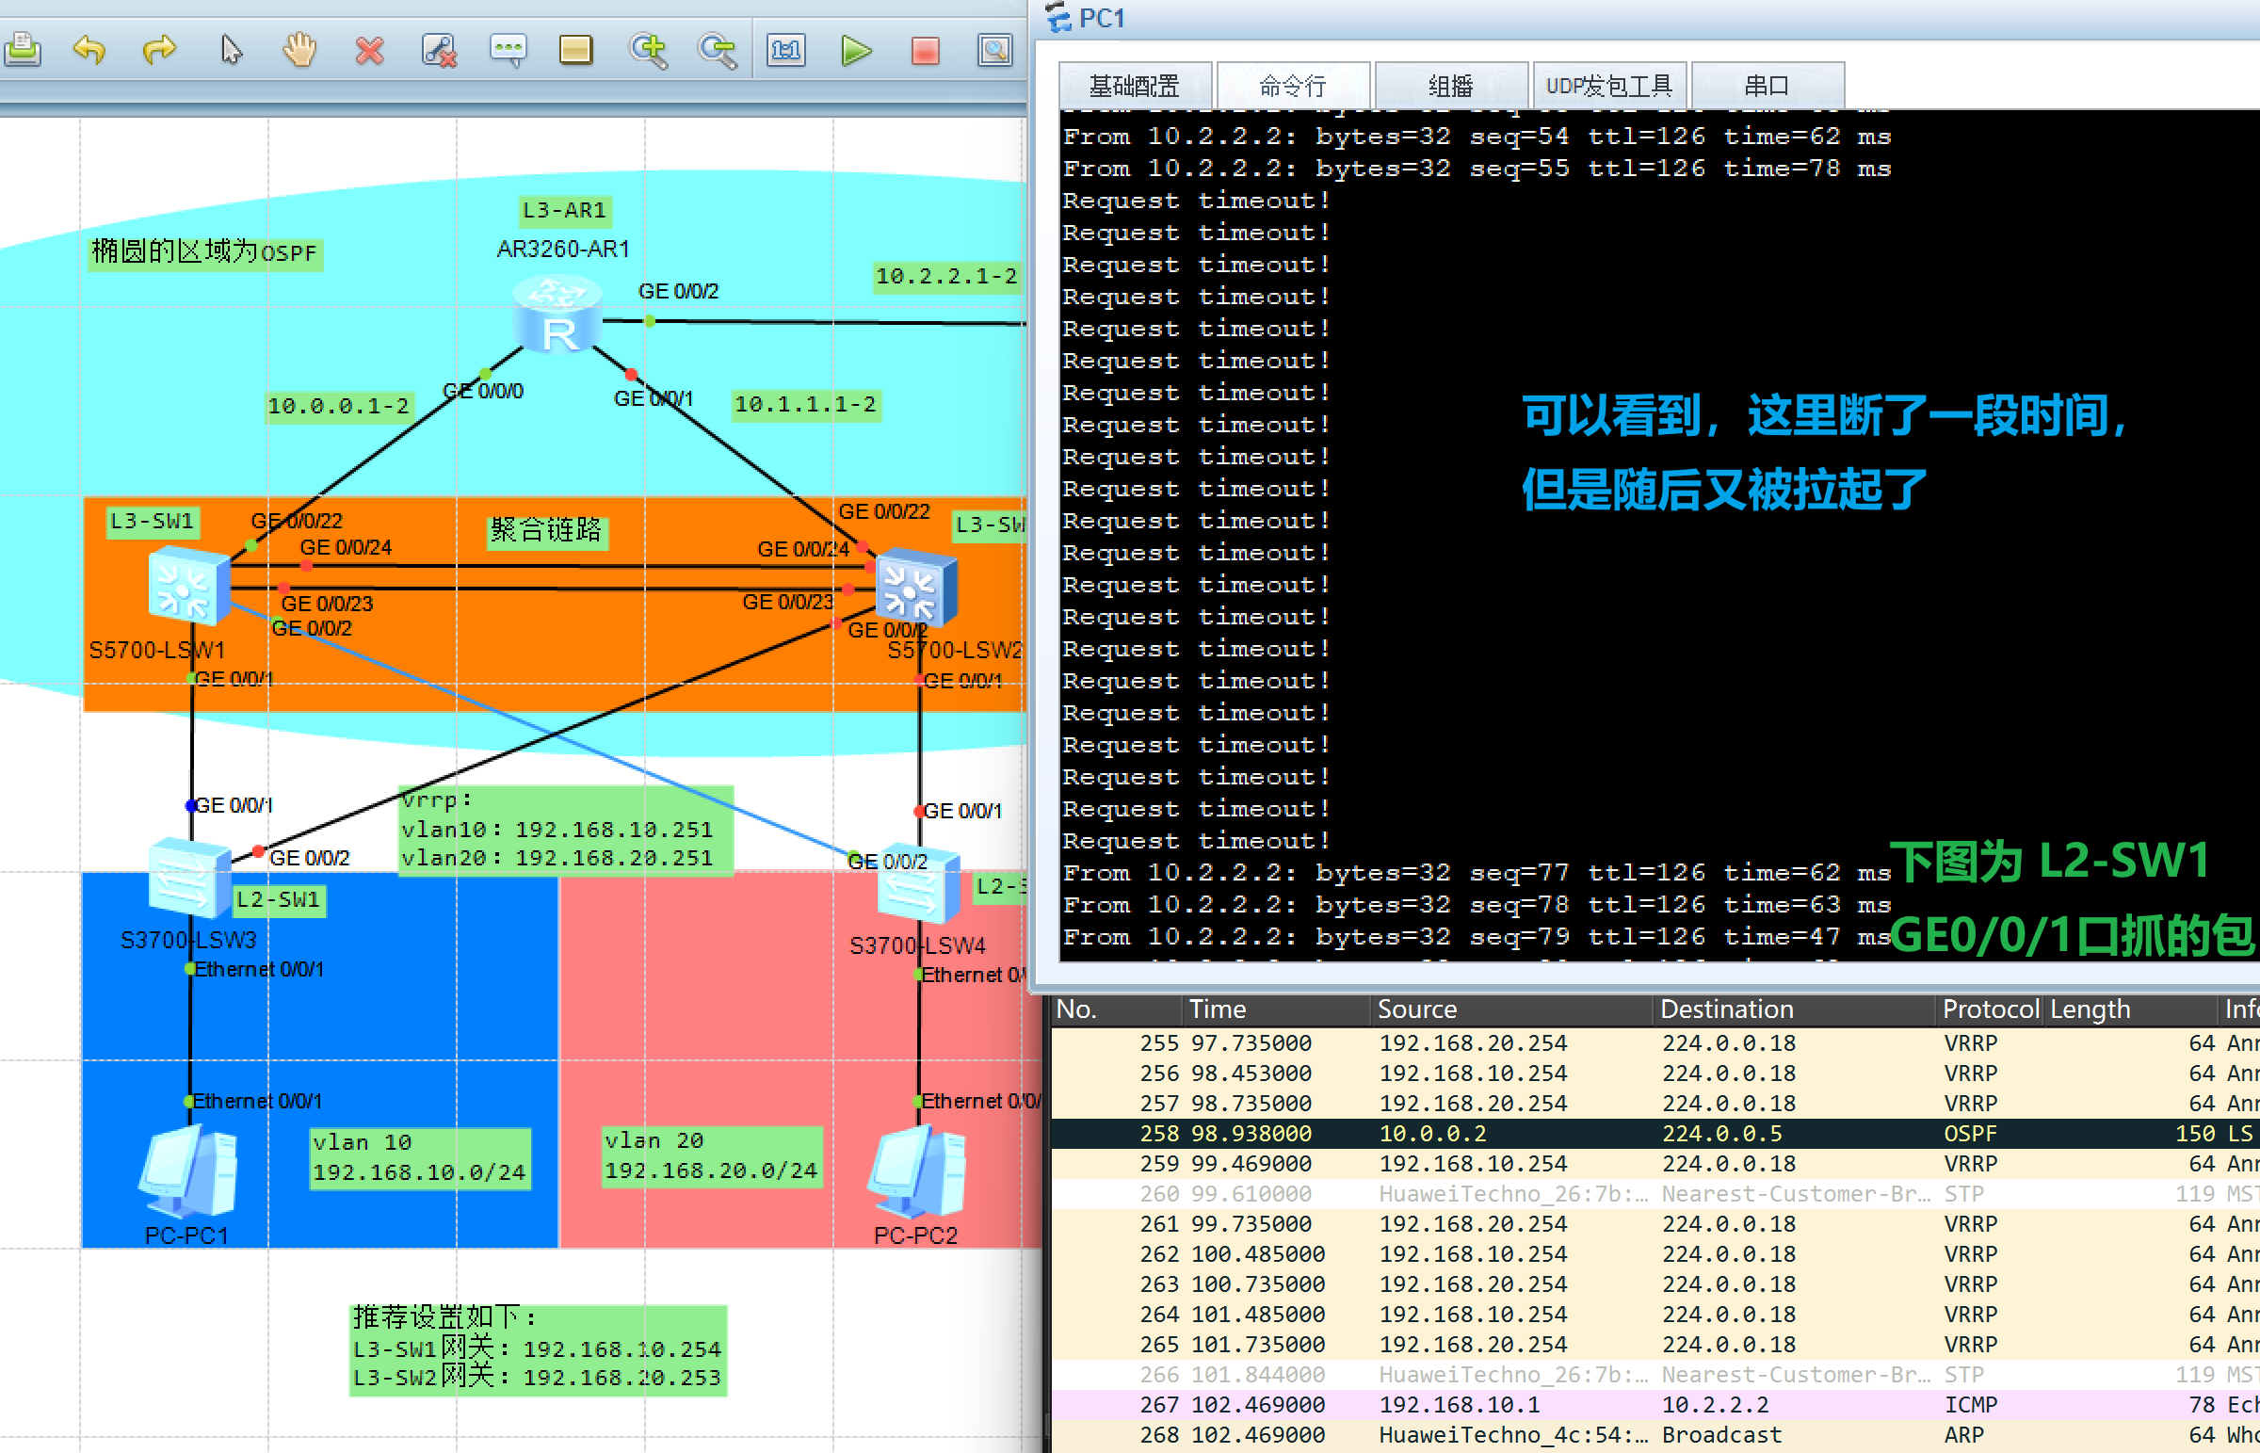Screen dimensions: 2260x1453
Task: Choose the rectangle palette tool
Action: tap(575, 49)
